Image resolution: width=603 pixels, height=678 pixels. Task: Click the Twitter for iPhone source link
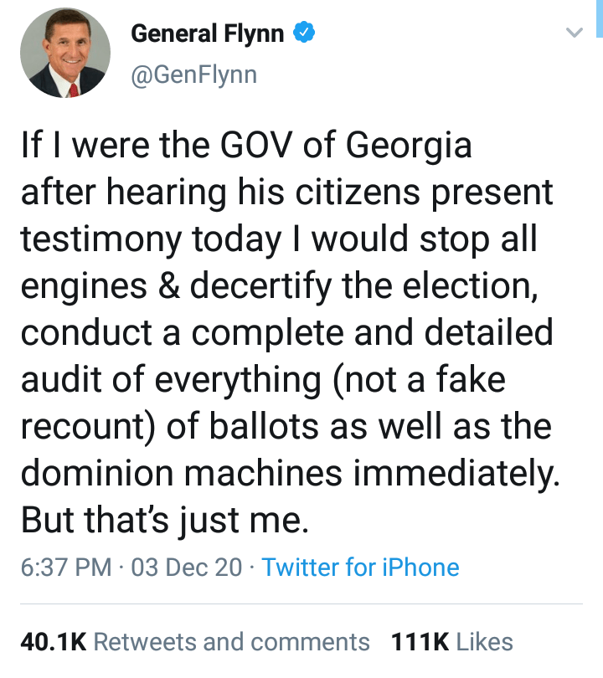360,568
